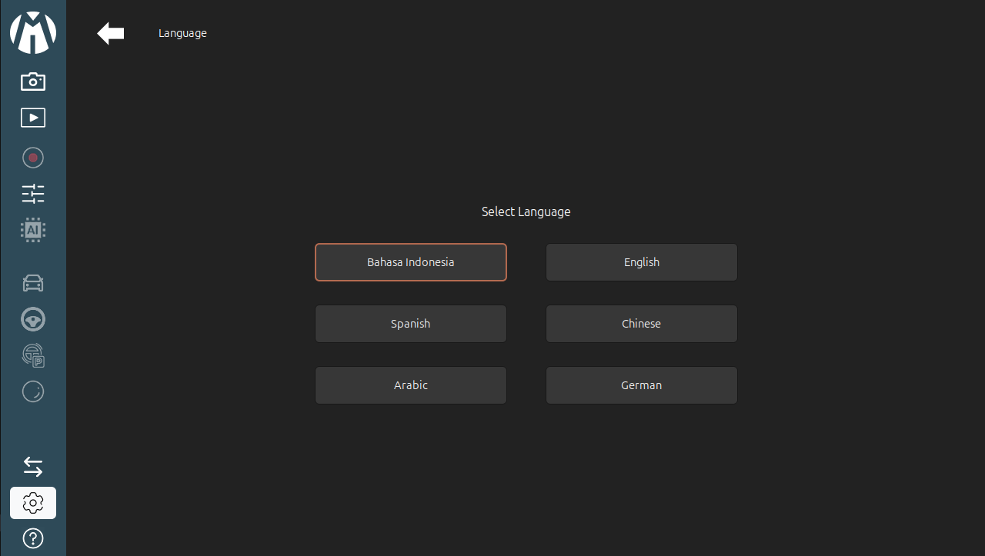
Task: Open the video playback icon
Action: (33, 118)
